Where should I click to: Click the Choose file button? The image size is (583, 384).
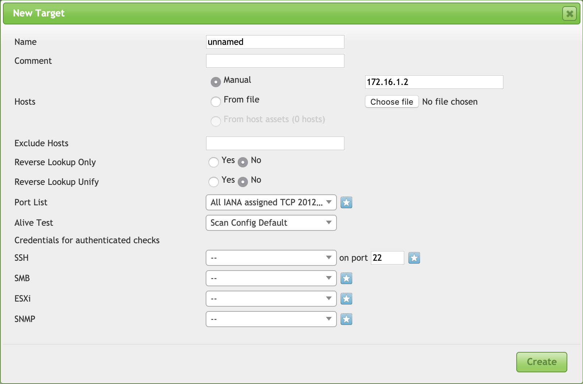[392, 102]
